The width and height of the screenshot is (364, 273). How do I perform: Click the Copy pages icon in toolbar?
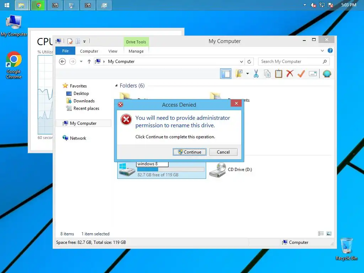267,74
